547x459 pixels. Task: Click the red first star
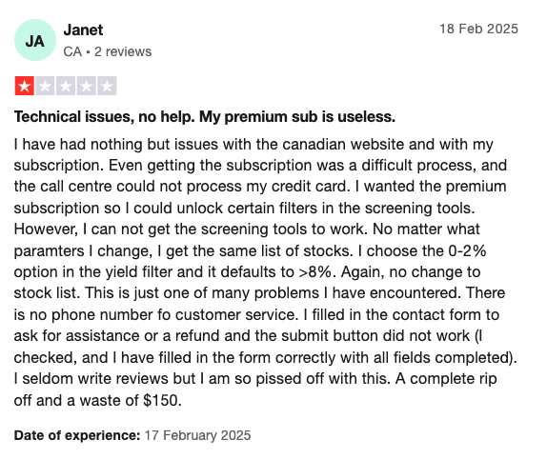(24, 86)
